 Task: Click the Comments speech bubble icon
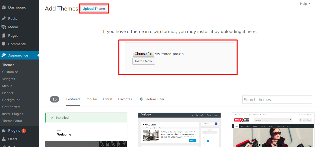4,44
